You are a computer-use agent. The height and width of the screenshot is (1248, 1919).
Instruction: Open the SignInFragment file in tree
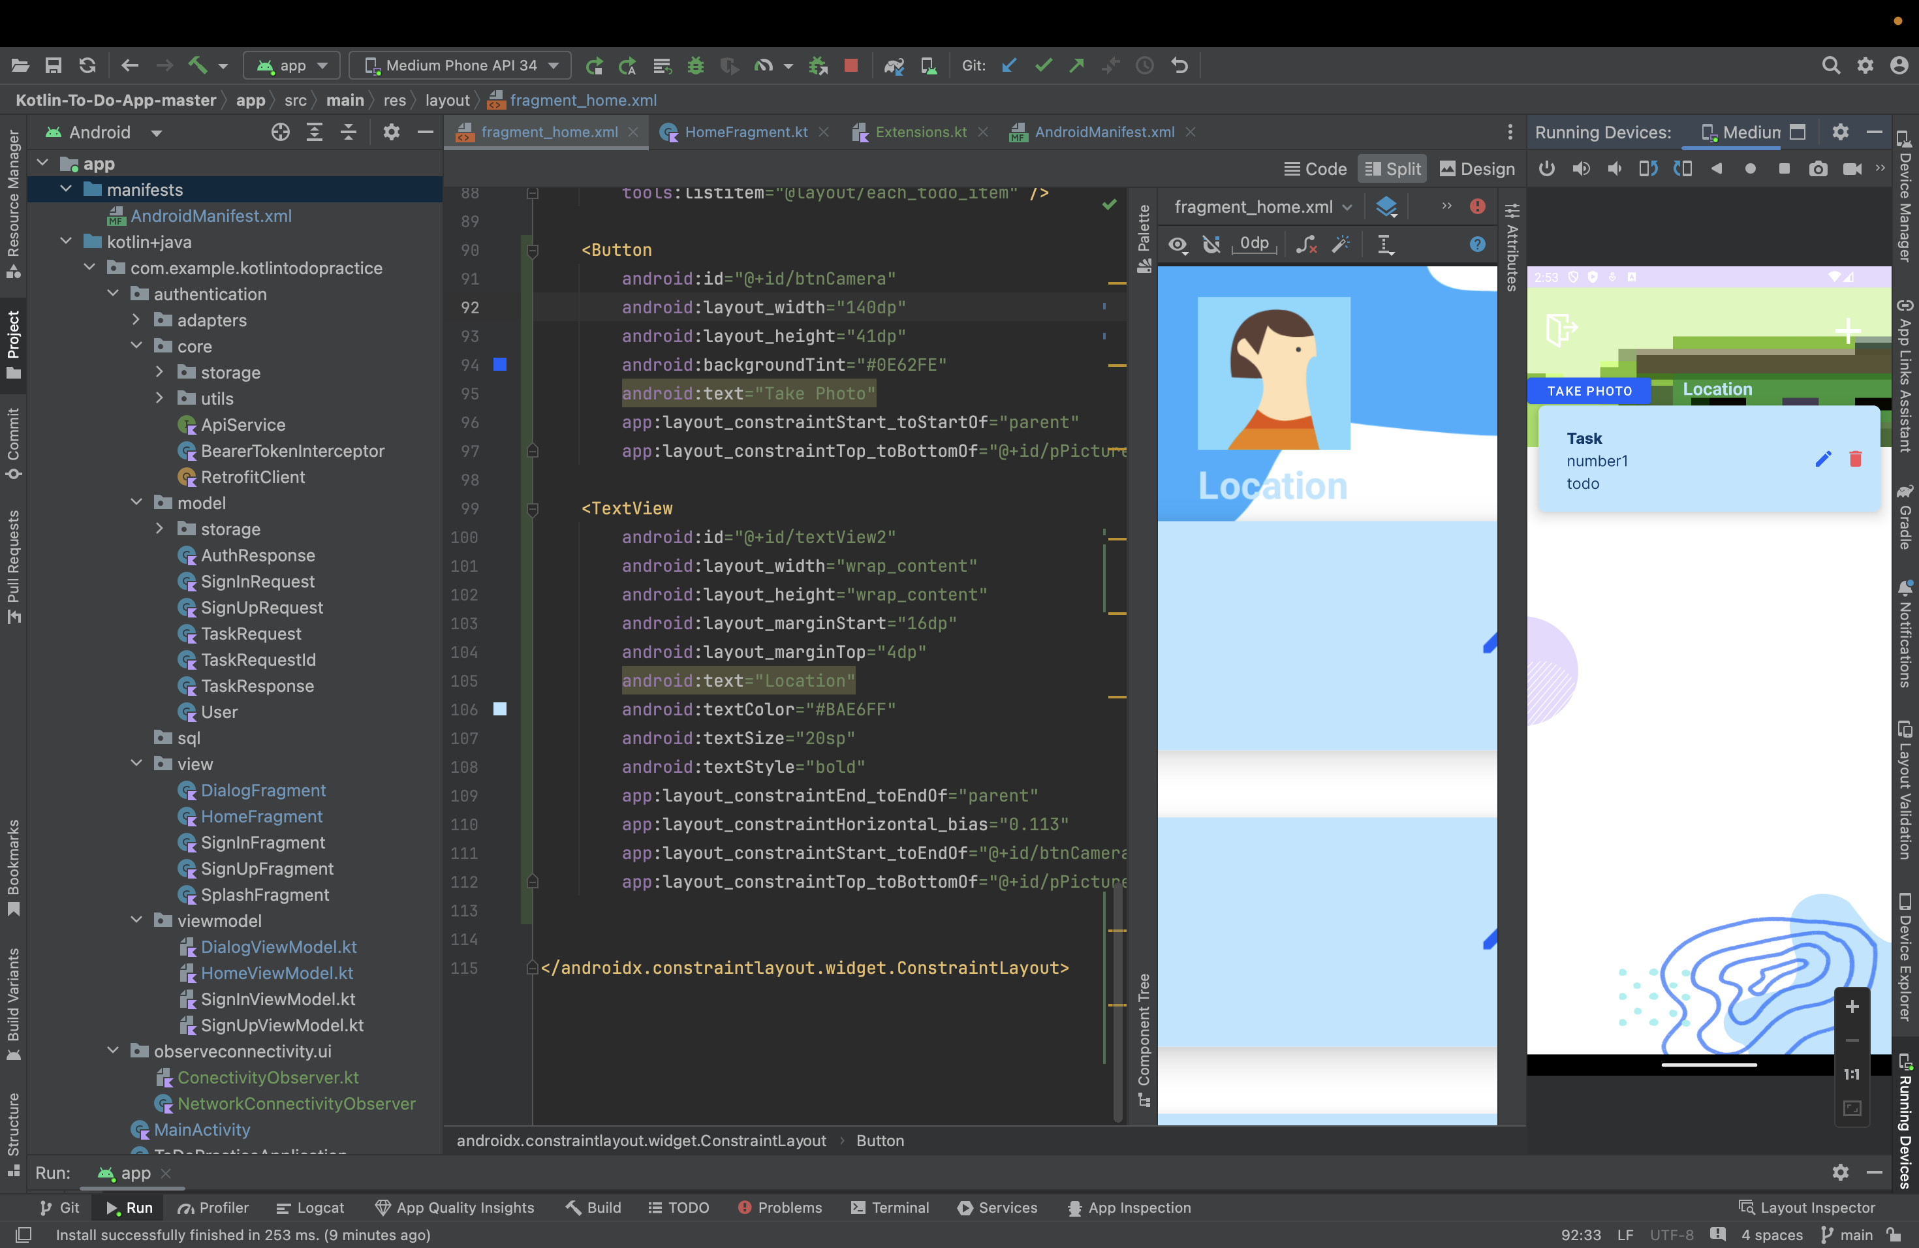(x=263, y=843)
